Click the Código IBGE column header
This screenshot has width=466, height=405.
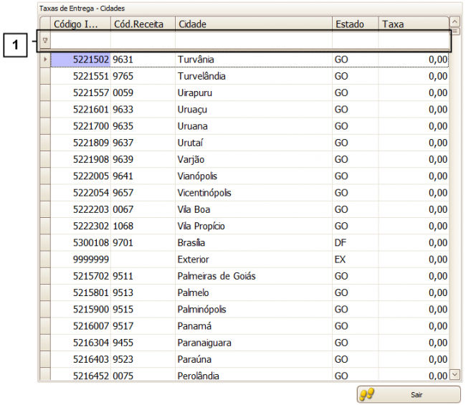[x=80, y=24]
